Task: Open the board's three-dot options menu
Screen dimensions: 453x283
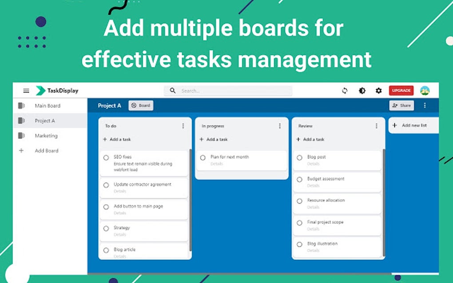Action: (x=425, y=106)
